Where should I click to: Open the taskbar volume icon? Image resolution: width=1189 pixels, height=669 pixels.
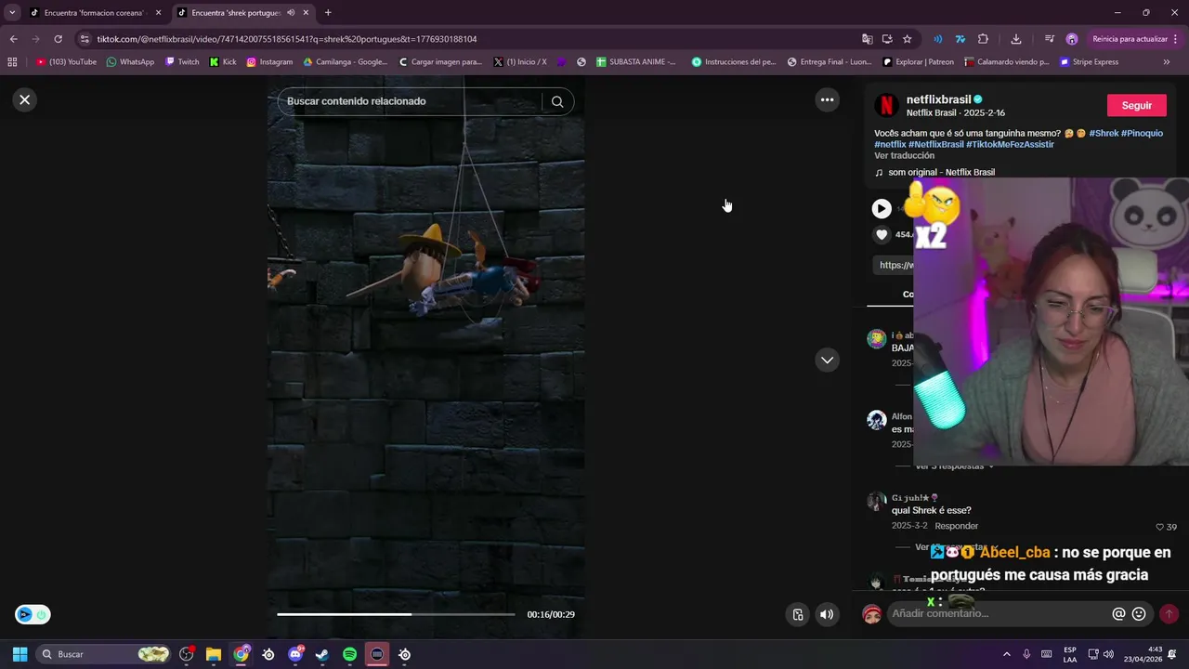tap(1108, 654)
